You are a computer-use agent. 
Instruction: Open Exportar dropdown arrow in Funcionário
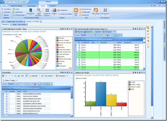pos(40,76)
